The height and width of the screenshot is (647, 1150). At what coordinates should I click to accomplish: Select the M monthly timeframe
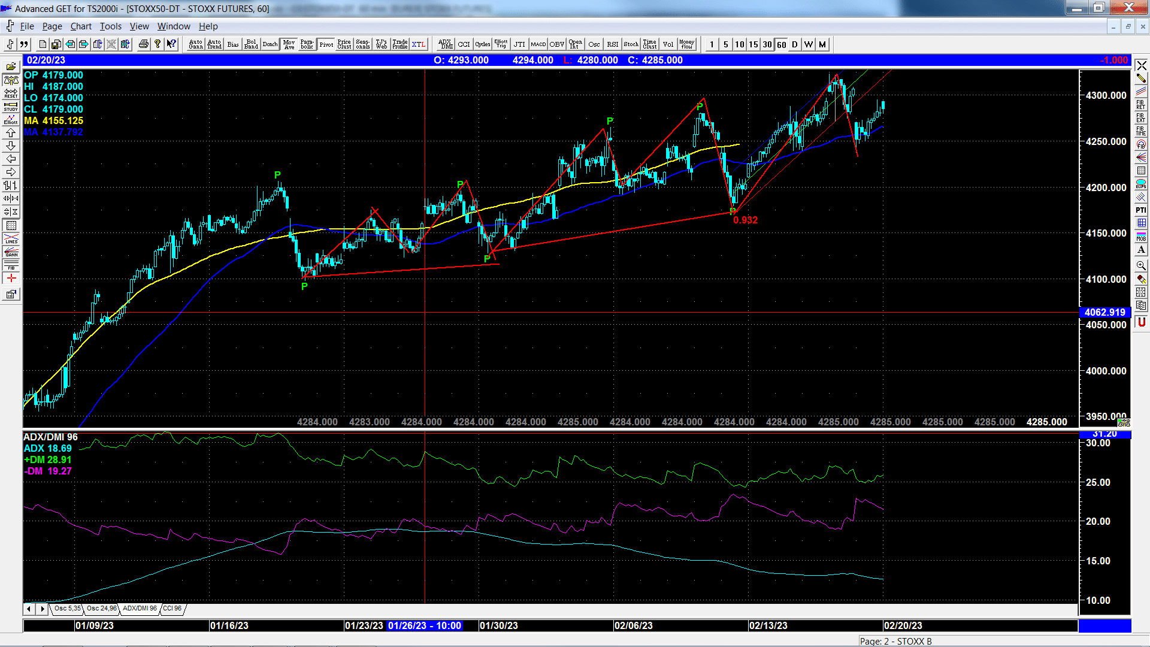click(x=822, y=44)
